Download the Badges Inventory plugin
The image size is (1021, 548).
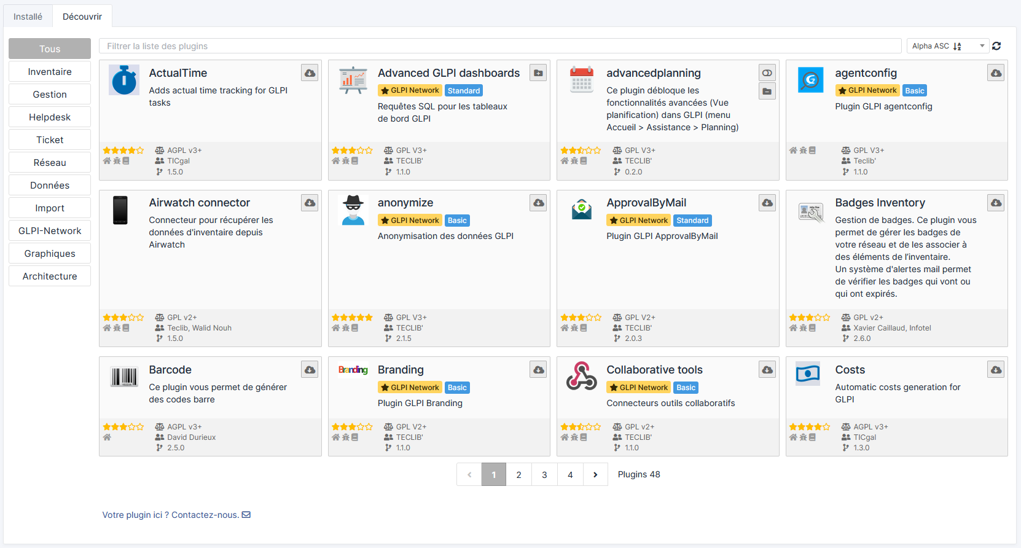tap(996, 203)
